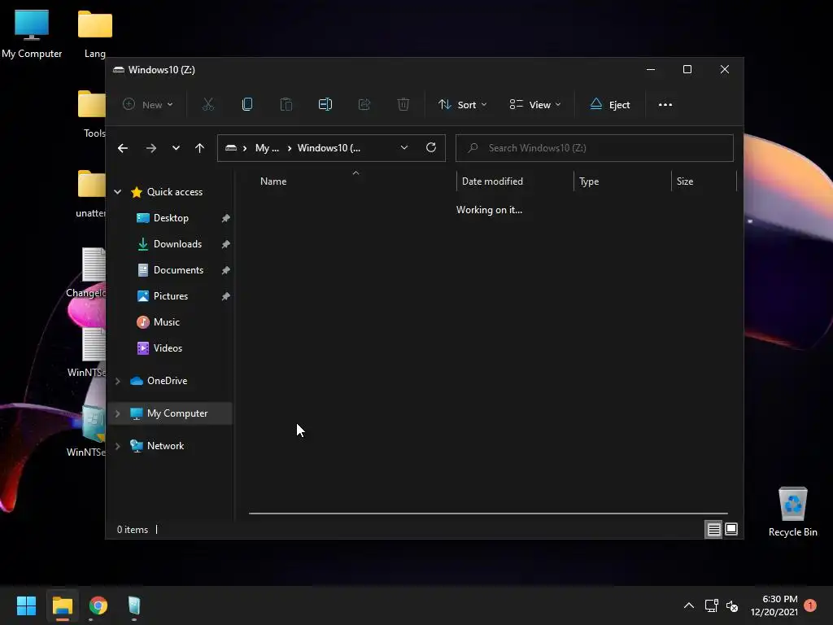
Task: Click WinNTSetup icon on taskbar
Action: 134,605
